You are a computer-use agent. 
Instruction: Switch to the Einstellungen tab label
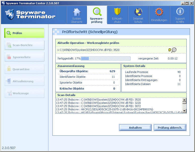coord(159,20)
